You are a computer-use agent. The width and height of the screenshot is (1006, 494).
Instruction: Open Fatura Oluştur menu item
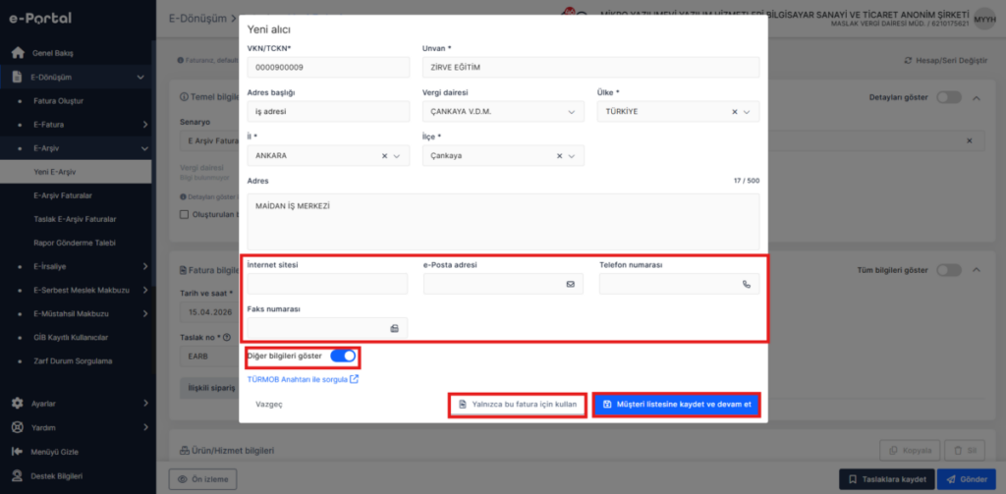58,101
